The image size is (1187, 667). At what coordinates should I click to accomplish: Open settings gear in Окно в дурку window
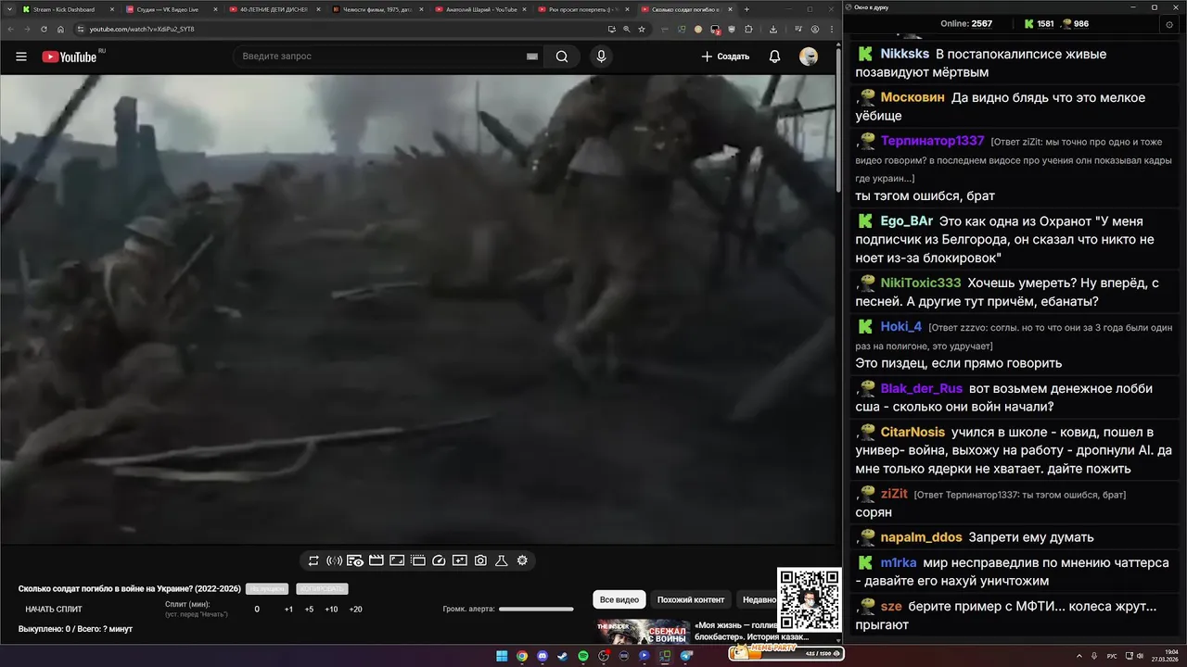coord(1168,24)
